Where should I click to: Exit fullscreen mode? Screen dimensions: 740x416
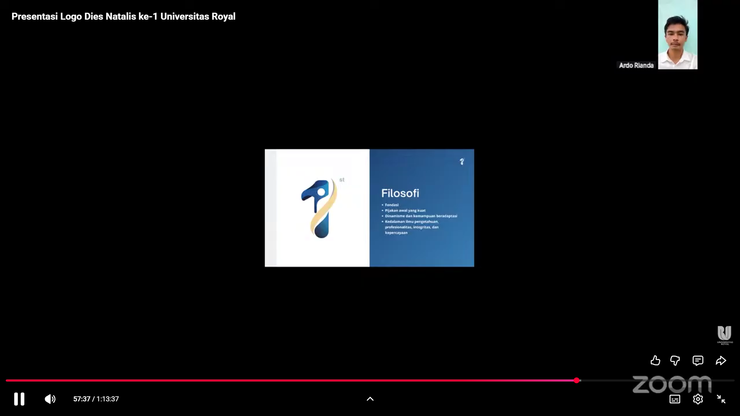(721, 399)
